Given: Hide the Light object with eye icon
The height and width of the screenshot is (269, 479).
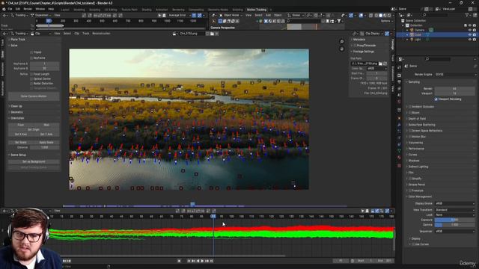Looking at the screenshot, I should 470,40.
